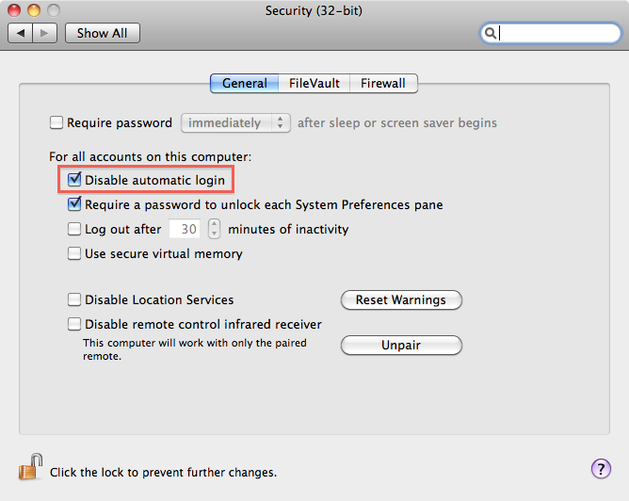Open help with the question mark button
The height and width of the screenshot is (501, 629).
click(x=601, y=469)
